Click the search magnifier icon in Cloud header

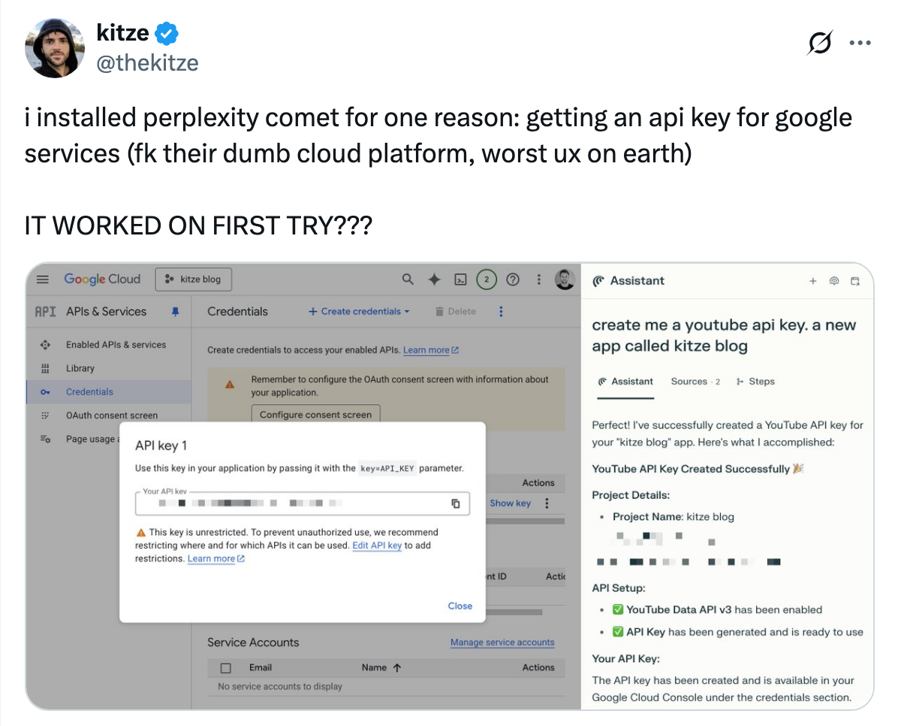click(408, 280)
